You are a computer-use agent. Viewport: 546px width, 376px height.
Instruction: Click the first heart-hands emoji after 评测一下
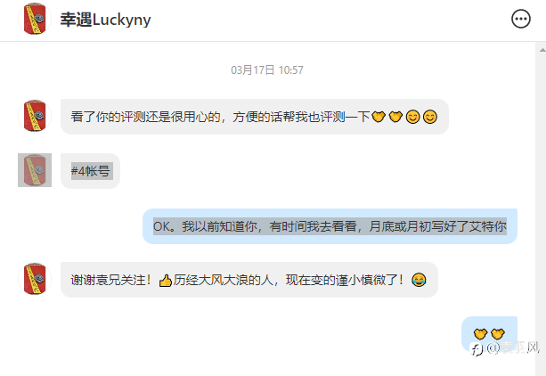379,117
